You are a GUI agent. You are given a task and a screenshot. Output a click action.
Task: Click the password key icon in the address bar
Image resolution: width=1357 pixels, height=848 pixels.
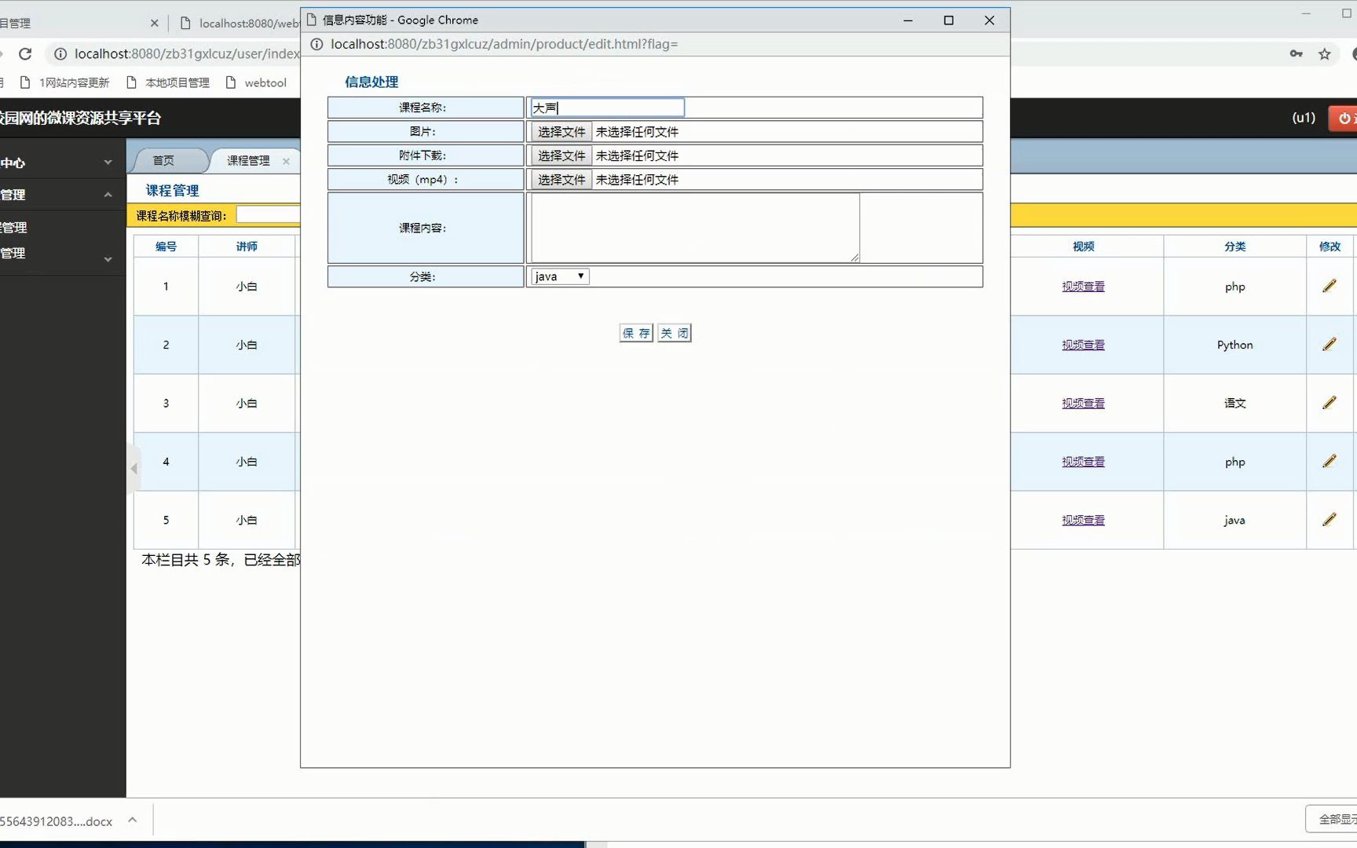coord(1296,53)
